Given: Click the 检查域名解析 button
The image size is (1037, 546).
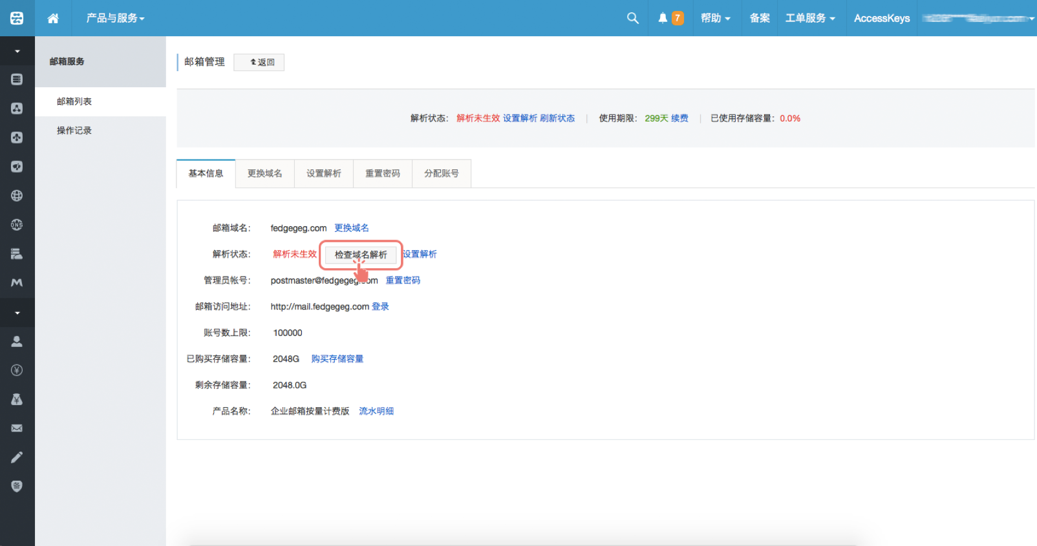Looking at the screenshot, I should tap(361, 255).
